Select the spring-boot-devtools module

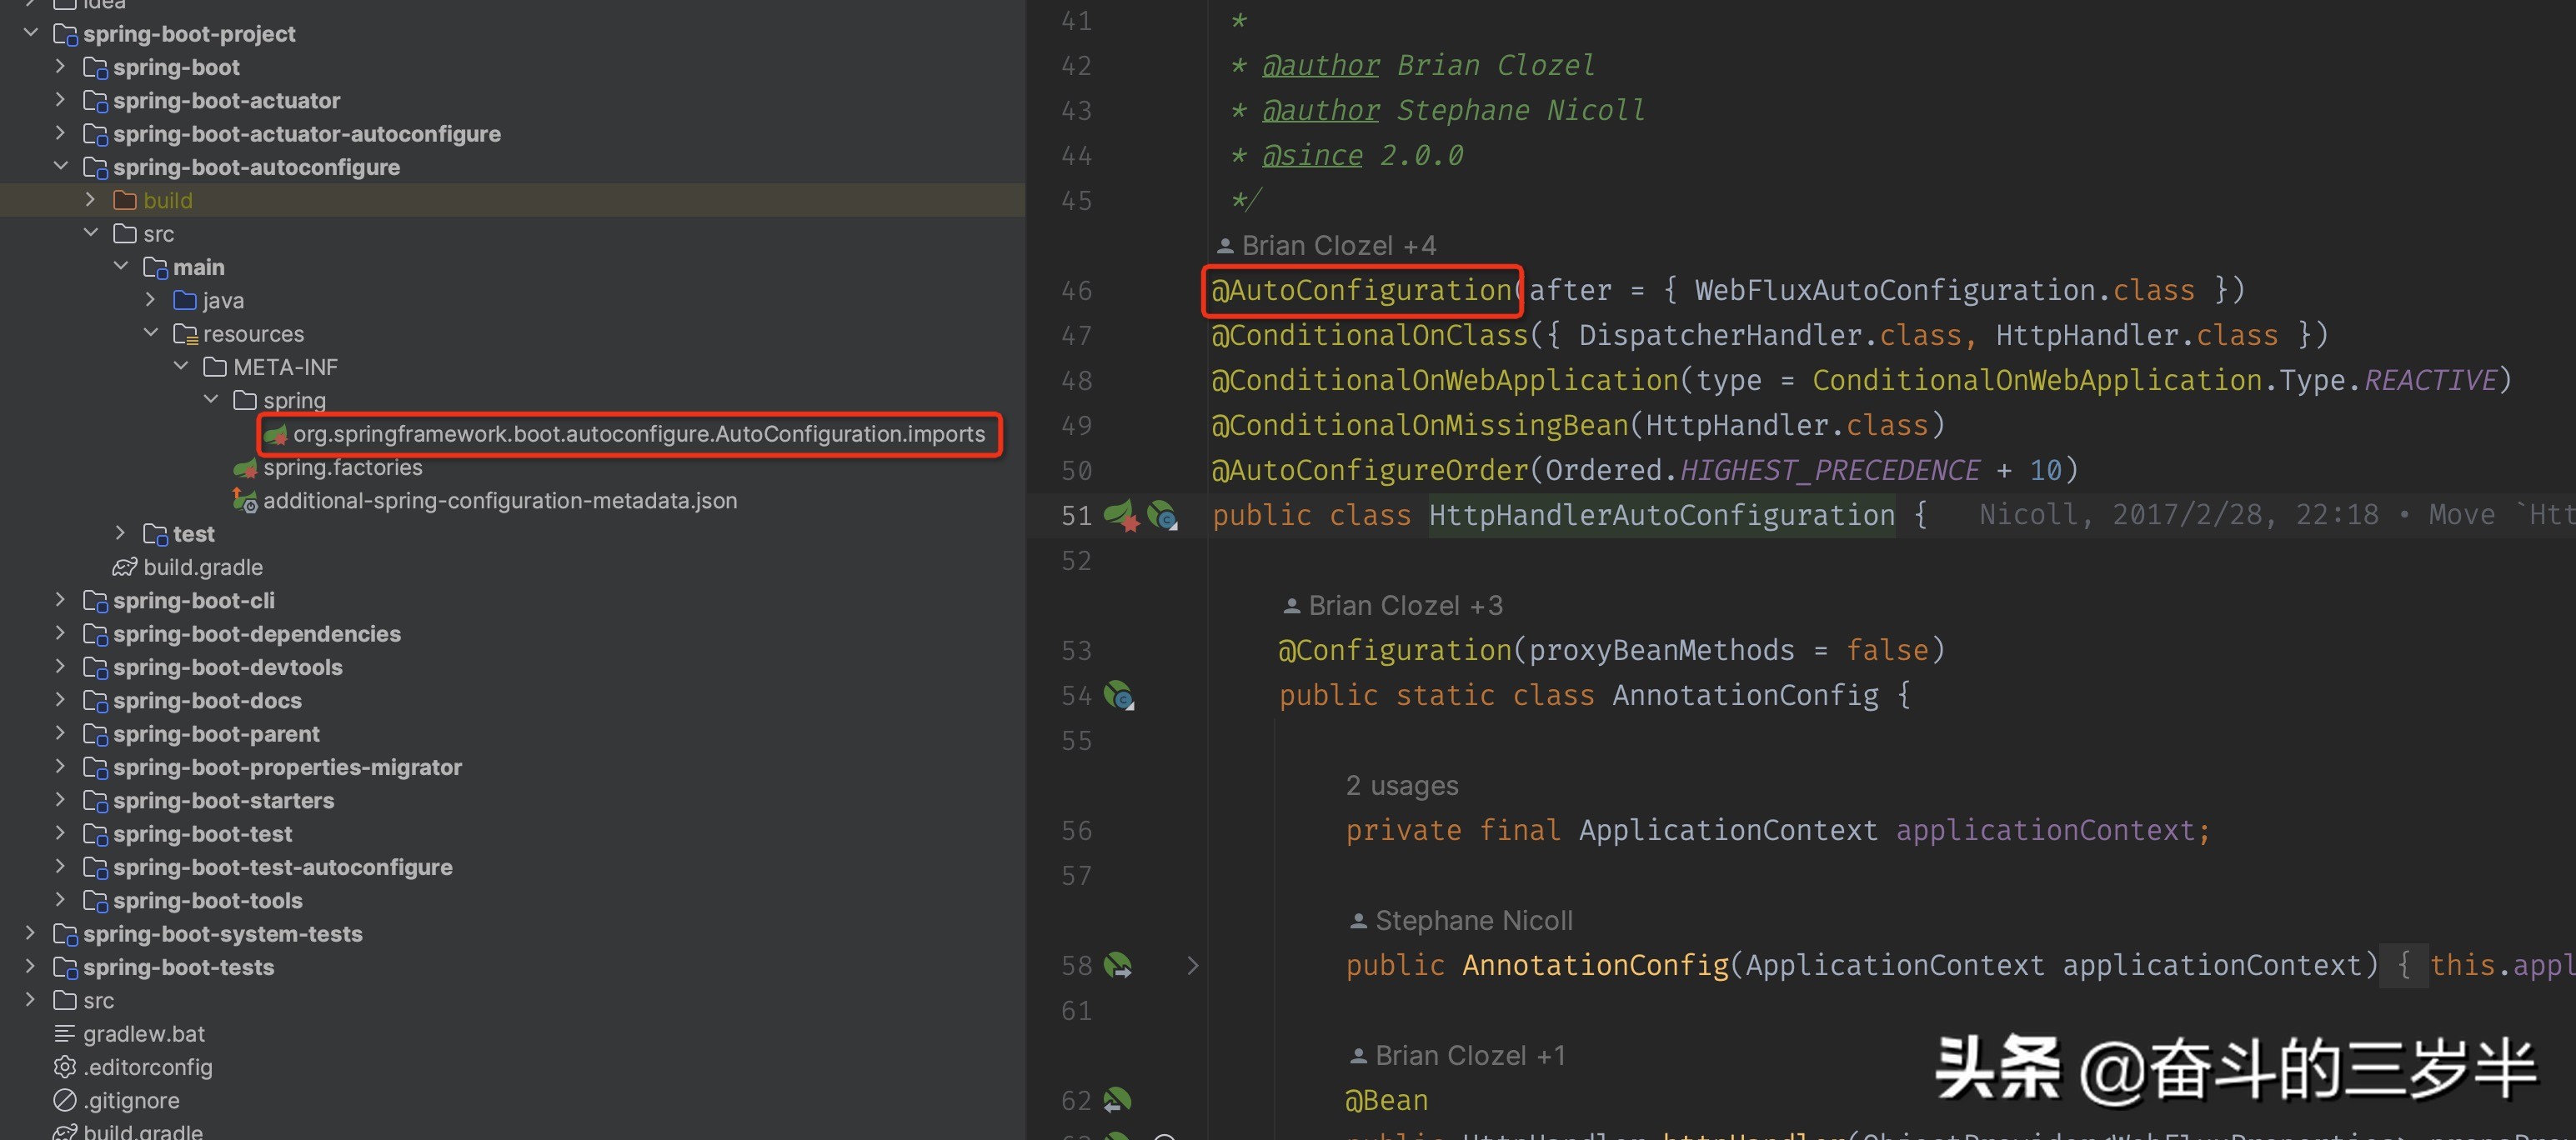point(228,667)
